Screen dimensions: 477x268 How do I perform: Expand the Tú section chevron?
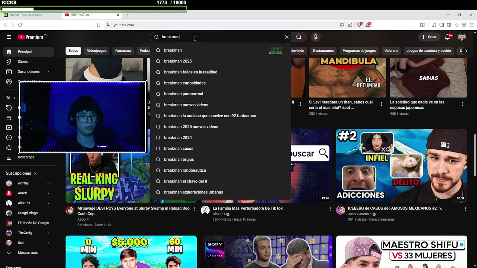click(x=15, y=98)
